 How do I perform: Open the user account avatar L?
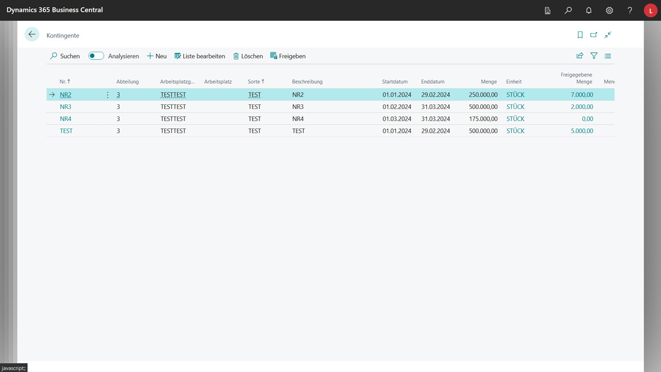click(x=651, y=10)
